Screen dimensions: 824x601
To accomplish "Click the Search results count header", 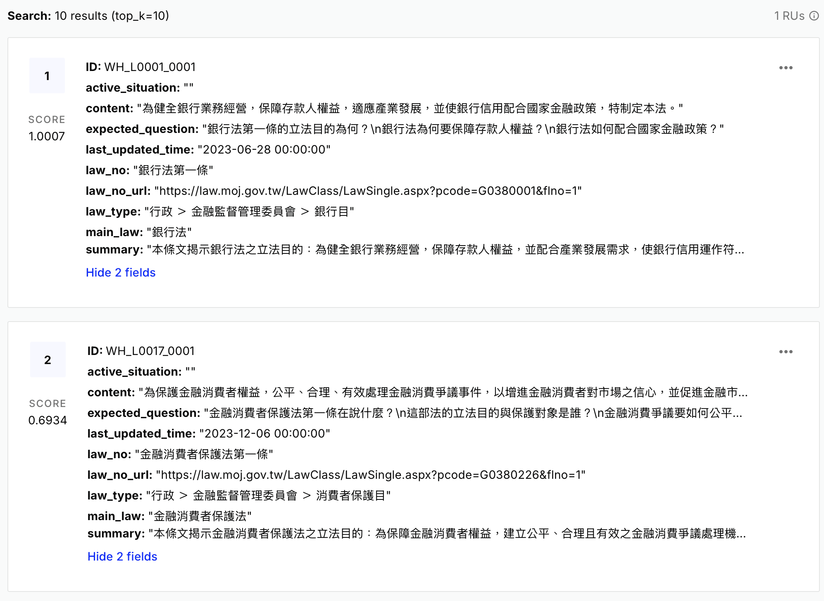I will point(88,16).
